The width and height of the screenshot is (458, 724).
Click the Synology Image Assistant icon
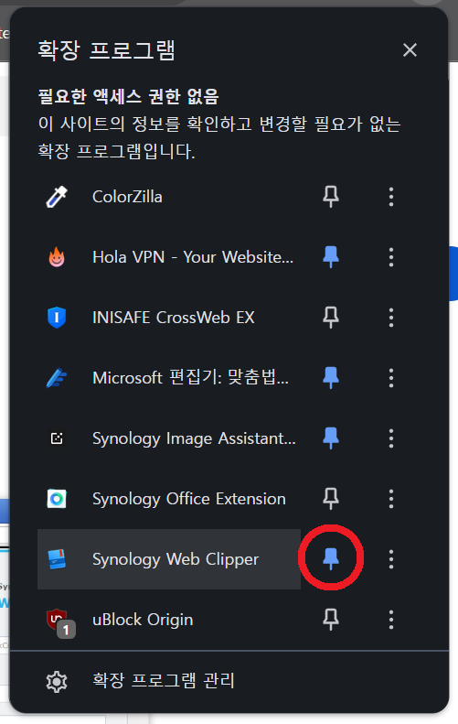point(57,438)
